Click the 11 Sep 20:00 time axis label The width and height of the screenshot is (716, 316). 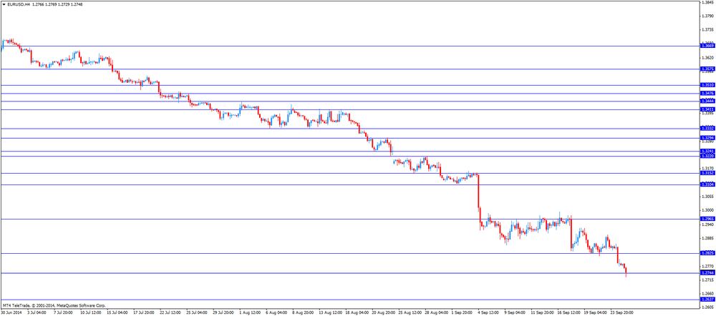(543, 313)
